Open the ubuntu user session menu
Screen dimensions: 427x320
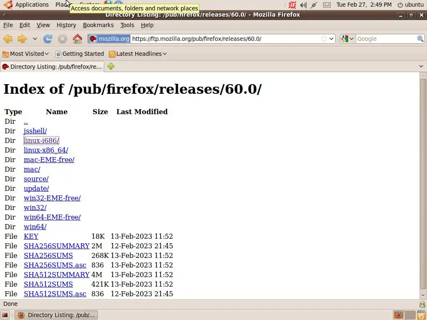click(x=410, y=5)
